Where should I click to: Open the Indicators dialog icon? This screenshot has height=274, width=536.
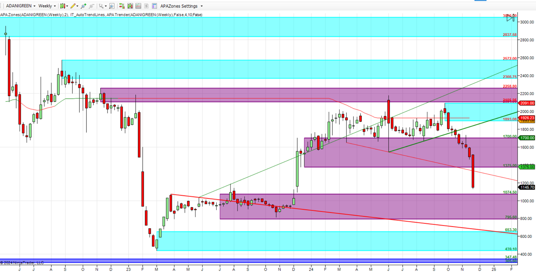point(138,6)
